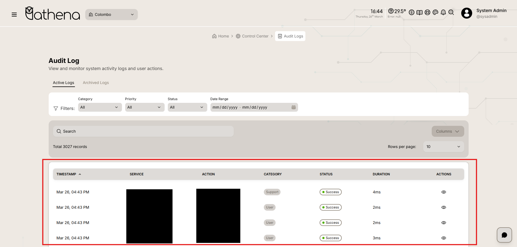Expand the Category filter dropdown
The height and width of the screenshot is (247, 517).
(x=100, y=107)
